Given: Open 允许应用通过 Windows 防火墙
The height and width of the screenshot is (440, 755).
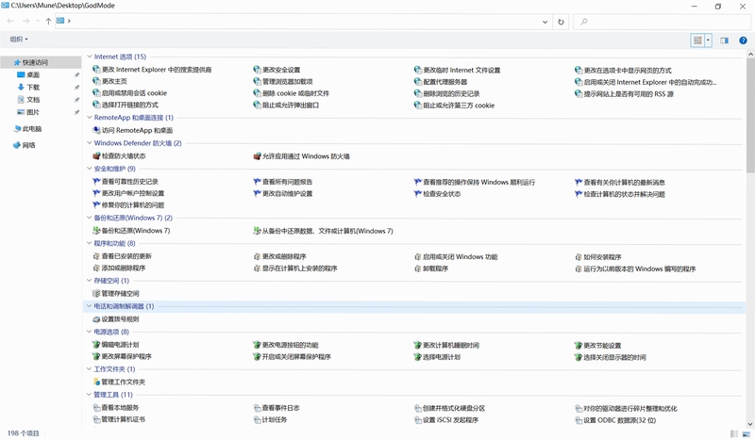Looking at the screenshot, I should 302,156.
